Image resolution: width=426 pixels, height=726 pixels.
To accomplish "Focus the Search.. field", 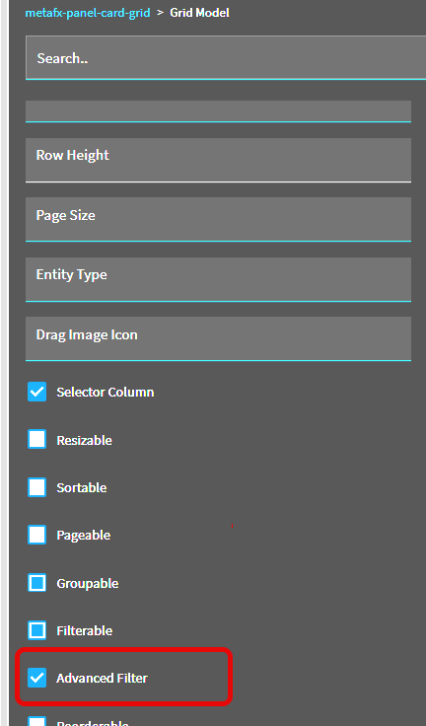I will click(x=226, y=58).
